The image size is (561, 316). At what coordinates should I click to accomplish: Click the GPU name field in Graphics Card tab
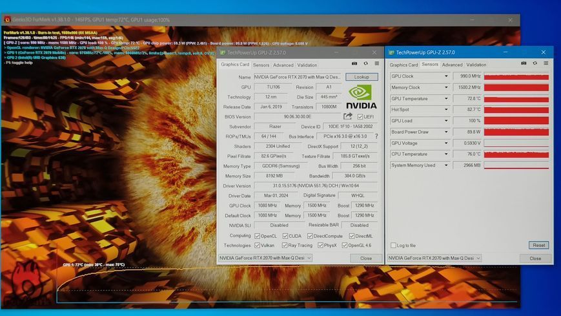pos(298,77)
